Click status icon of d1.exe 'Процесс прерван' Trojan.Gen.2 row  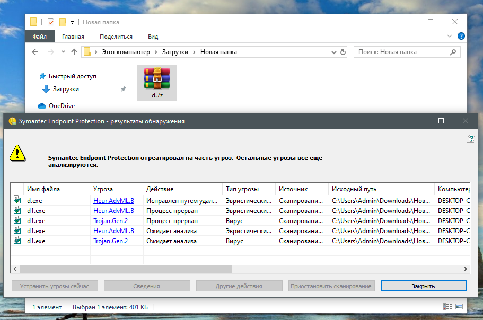point(17,220)
